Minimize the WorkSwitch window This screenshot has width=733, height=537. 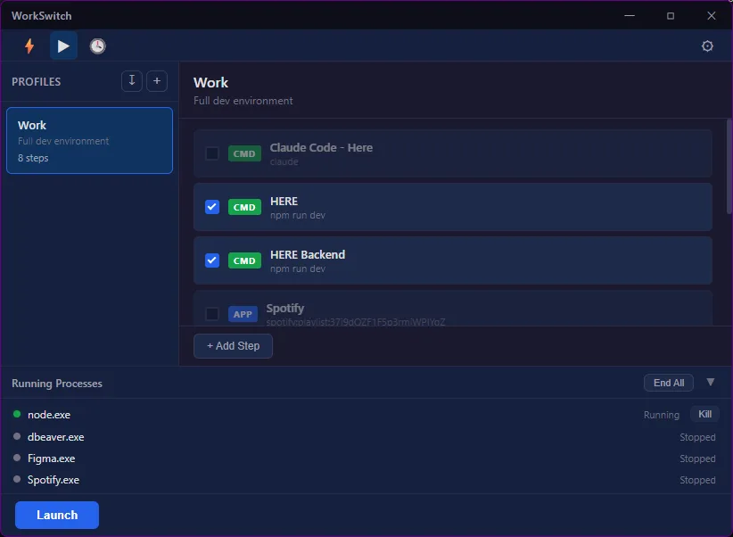click(x=630, y=15)
